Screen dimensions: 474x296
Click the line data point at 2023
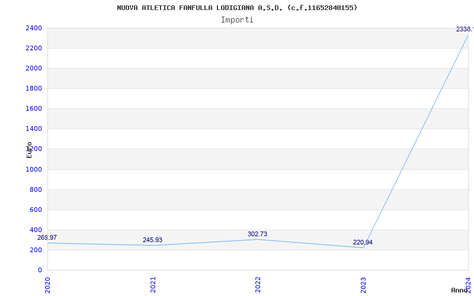tap(363, 248)
